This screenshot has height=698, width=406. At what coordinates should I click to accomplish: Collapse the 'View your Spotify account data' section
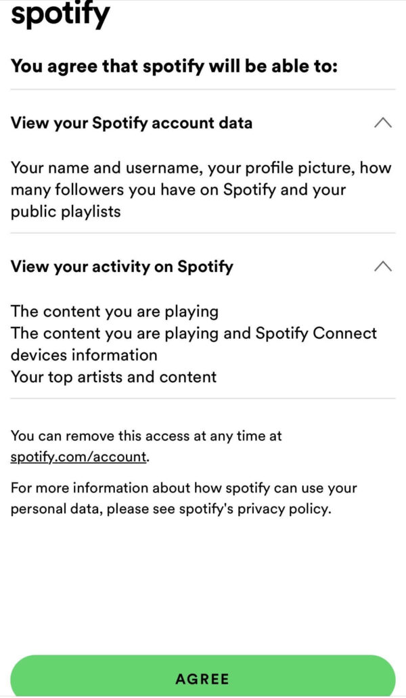384,123
